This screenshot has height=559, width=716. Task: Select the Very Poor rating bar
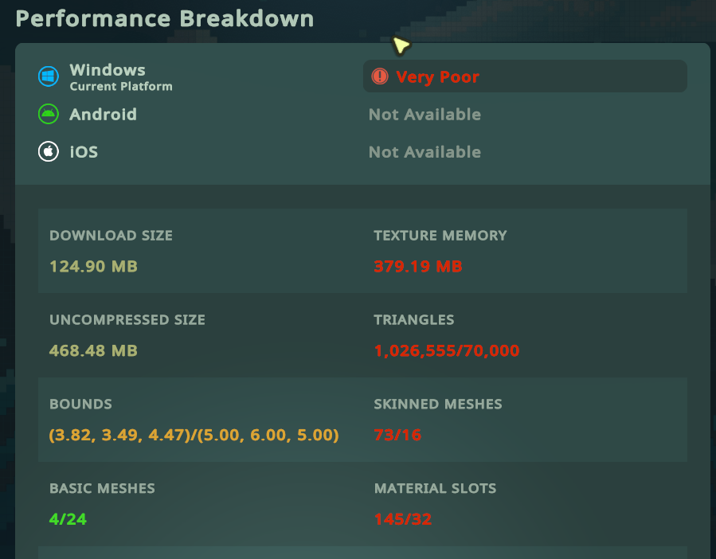point(525,76)
